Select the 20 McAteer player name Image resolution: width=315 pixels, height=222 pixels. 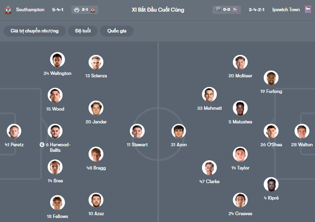pyautogui.click(x=240, y=76)
